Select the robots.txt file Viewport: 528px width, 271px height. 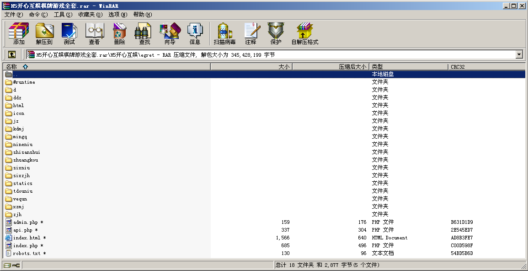coord(26,254)
